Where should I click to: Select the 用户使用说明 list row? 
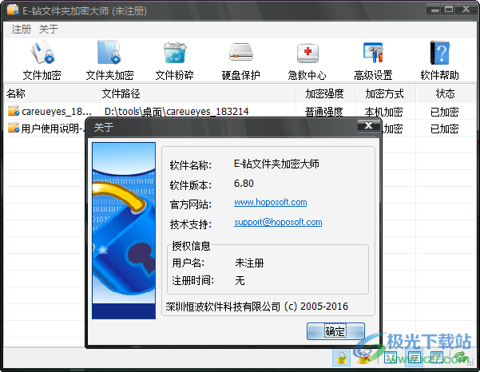coord(240,128)
